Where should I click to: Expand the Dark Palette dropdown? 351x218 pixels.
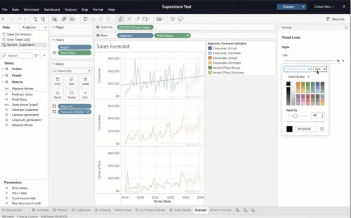click(299, 77)
